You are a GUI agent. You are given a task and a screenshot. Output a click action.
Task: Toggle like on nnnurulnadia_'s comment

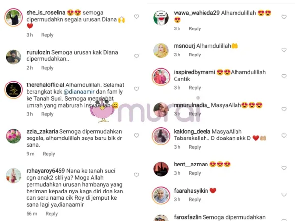[284, 109]
